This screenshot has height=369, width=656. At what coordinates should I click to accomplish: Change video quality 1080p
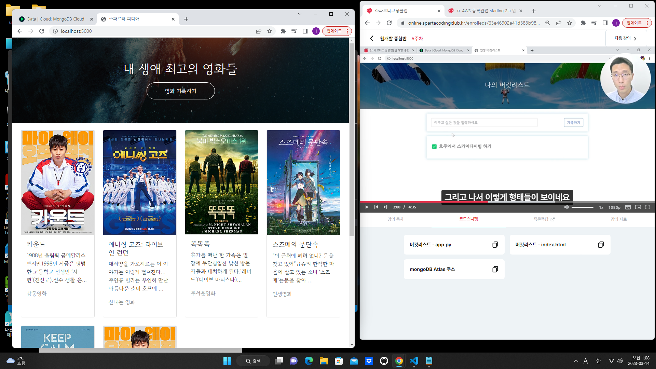[614, 207]
